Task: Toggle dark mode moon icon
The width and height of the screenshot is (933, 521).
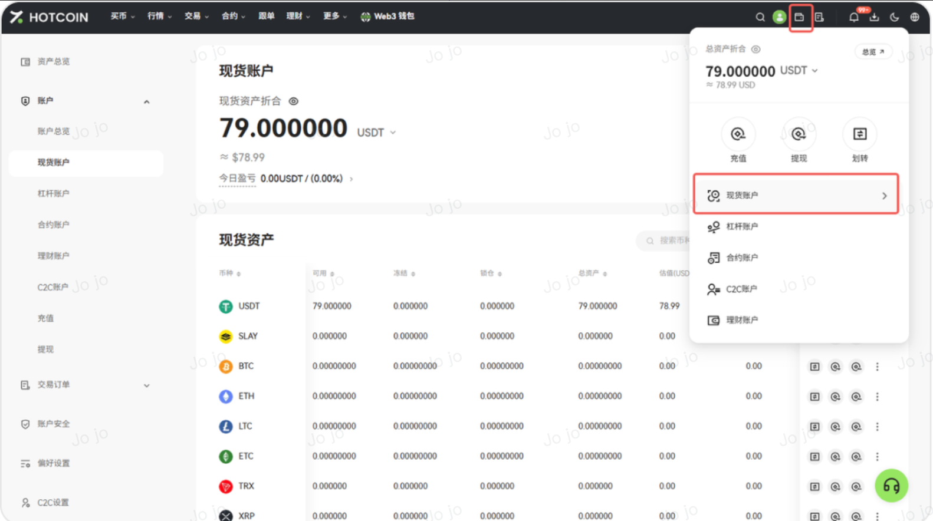Action: tap(894, 17)
